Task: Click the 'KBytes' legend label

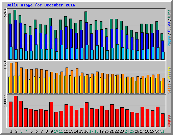Action: click(x=169, y=121)
